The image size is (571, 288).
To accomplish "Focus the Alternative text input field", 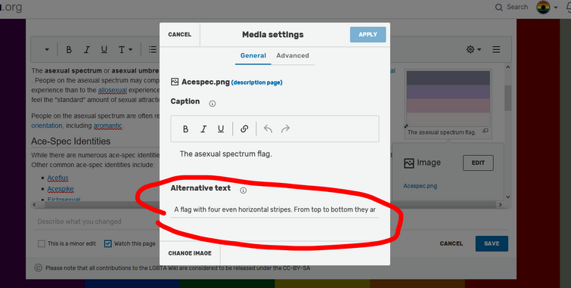I will click(x=275, y=209).
